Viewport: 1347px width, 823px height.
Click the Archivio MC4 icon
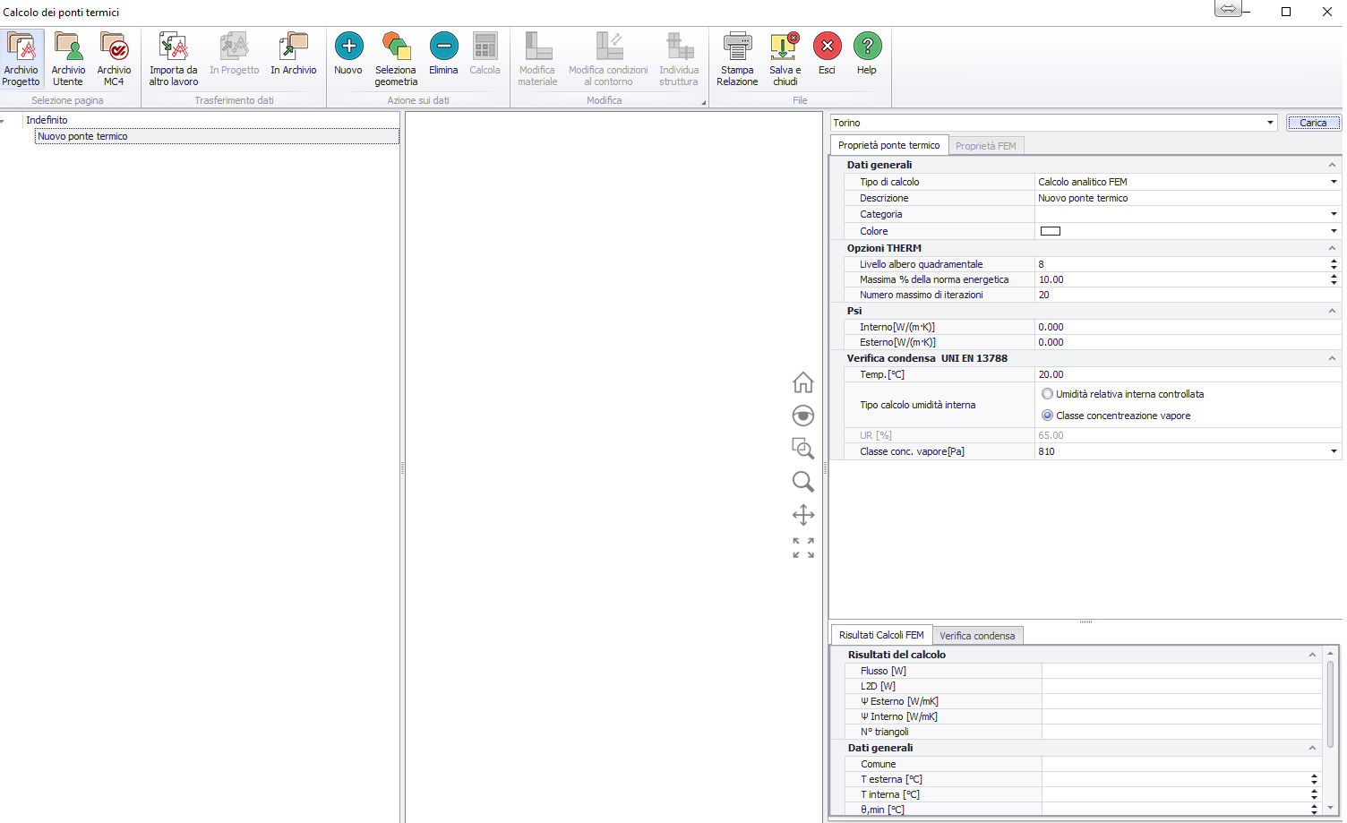[x=114, y=58]
